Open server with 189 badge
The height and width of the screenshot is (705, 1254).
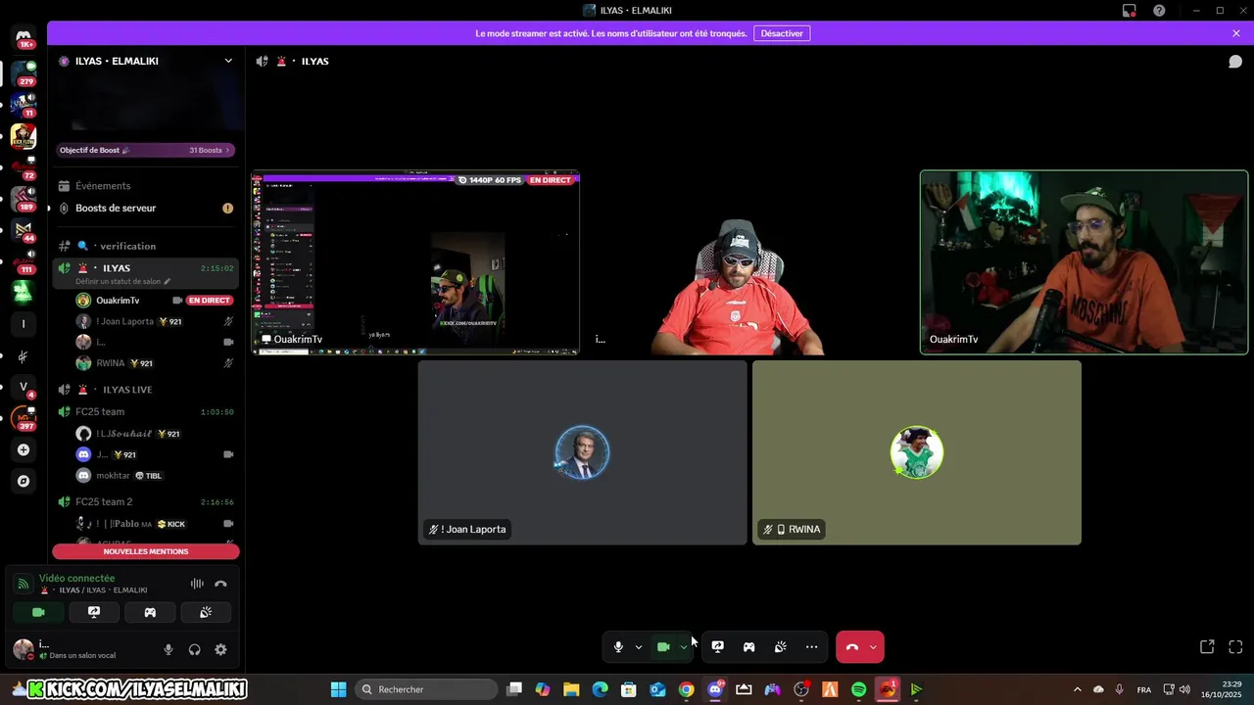click(x=24, y=199)
